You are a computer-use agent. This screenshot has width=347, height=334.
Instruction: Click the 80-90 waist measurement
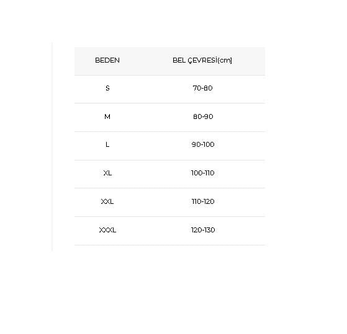[x=203, y=116]
